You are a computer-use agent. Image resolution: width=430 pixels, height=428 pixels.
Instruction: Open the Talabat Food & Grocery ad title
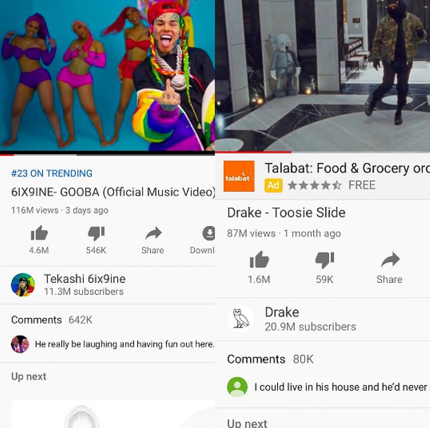tap(347, 168)
